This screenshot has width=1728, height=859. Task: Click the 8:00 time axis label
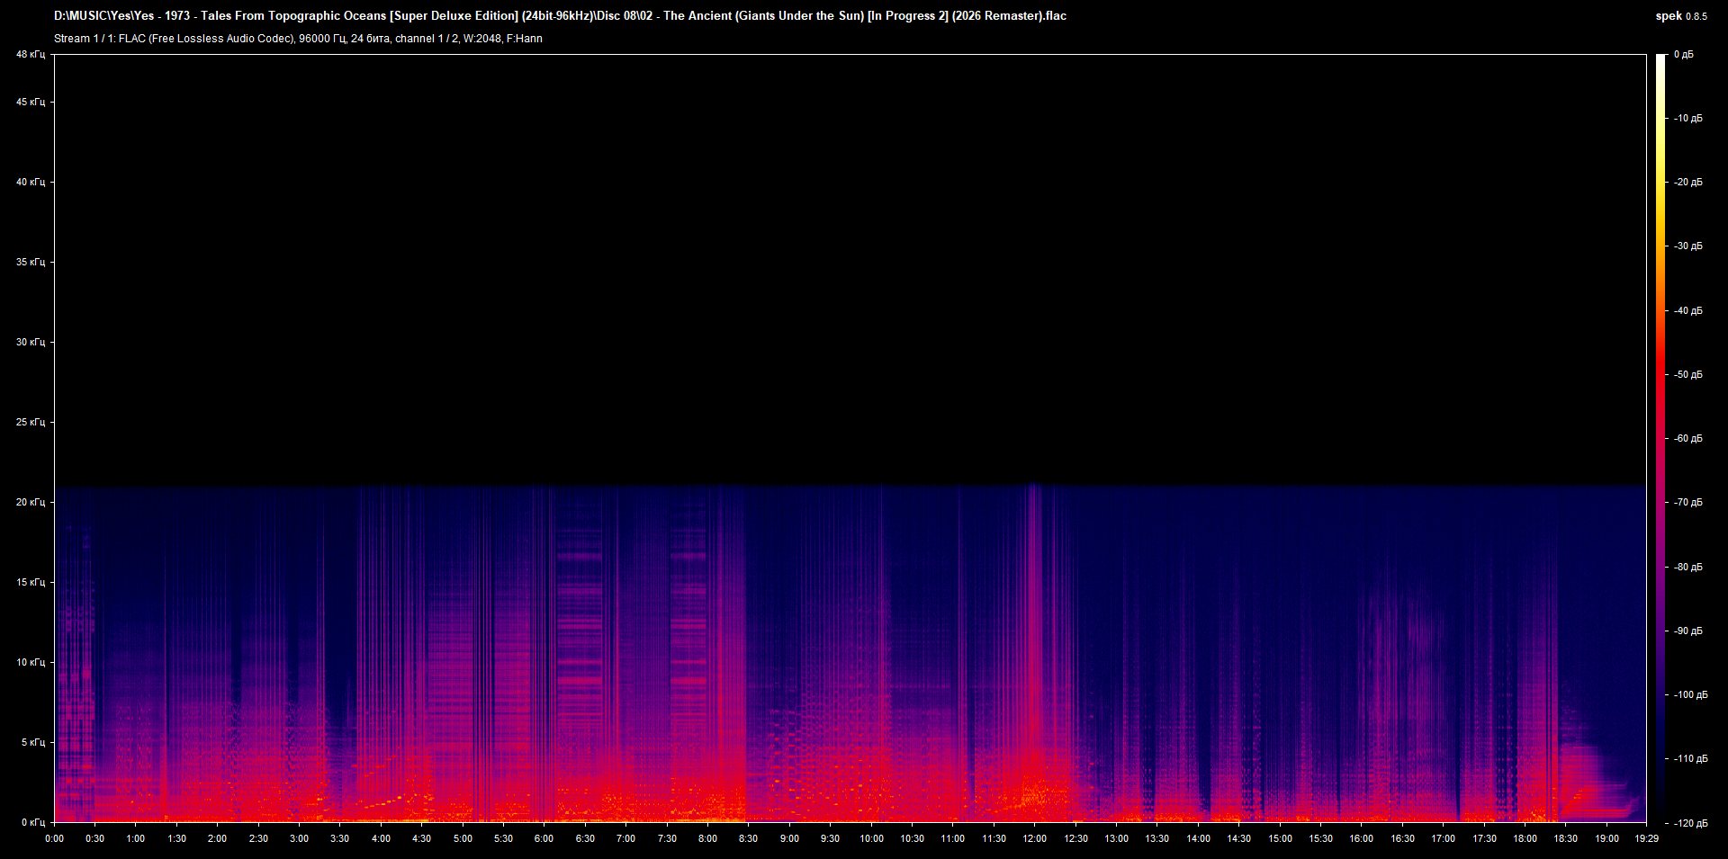[x=707, y=838]
